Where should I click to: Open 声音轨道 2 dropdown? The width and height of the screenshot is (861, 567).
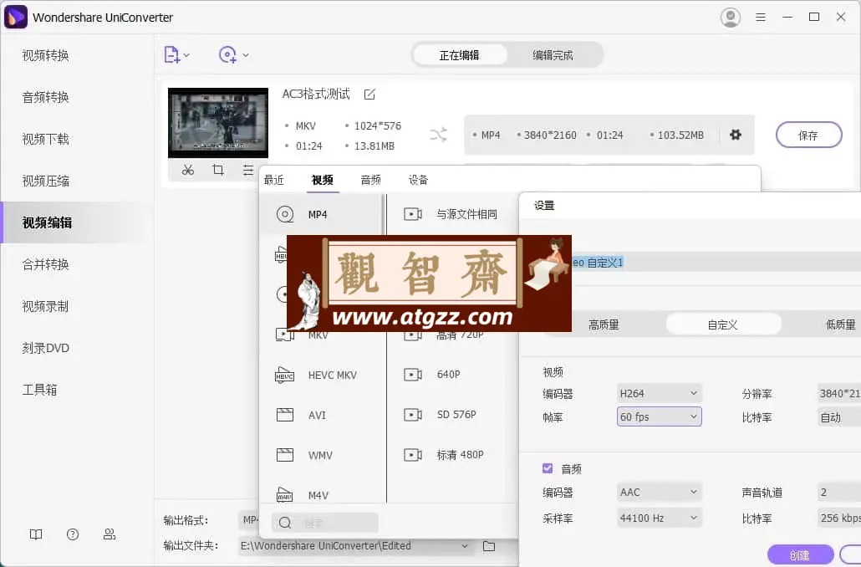pyautogui.click(x=838, y=493)
